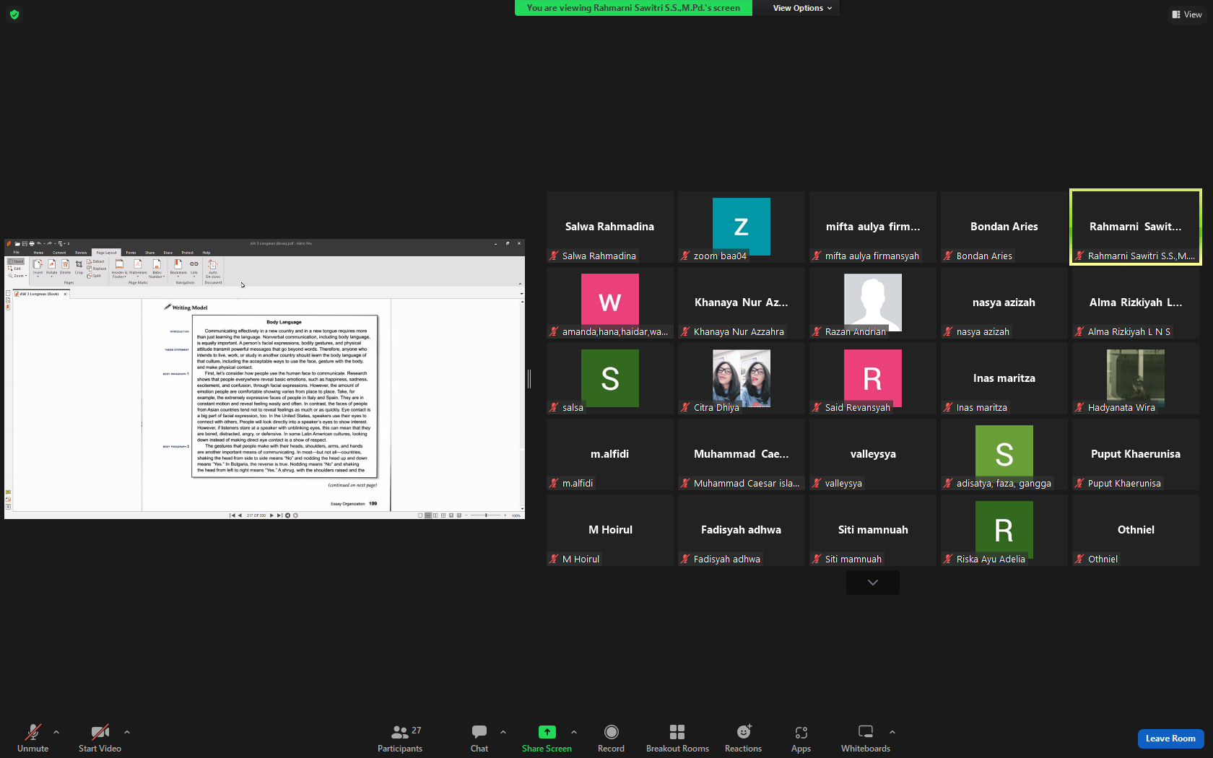This screenshot has width=1213, height=758.
Task: Go to the next page in Nitro
Action: pyautogui.click(x=271, y=515)
